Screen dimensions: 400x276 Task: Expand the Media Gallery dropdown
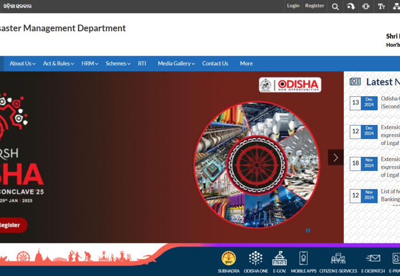[x=176, y=63]
